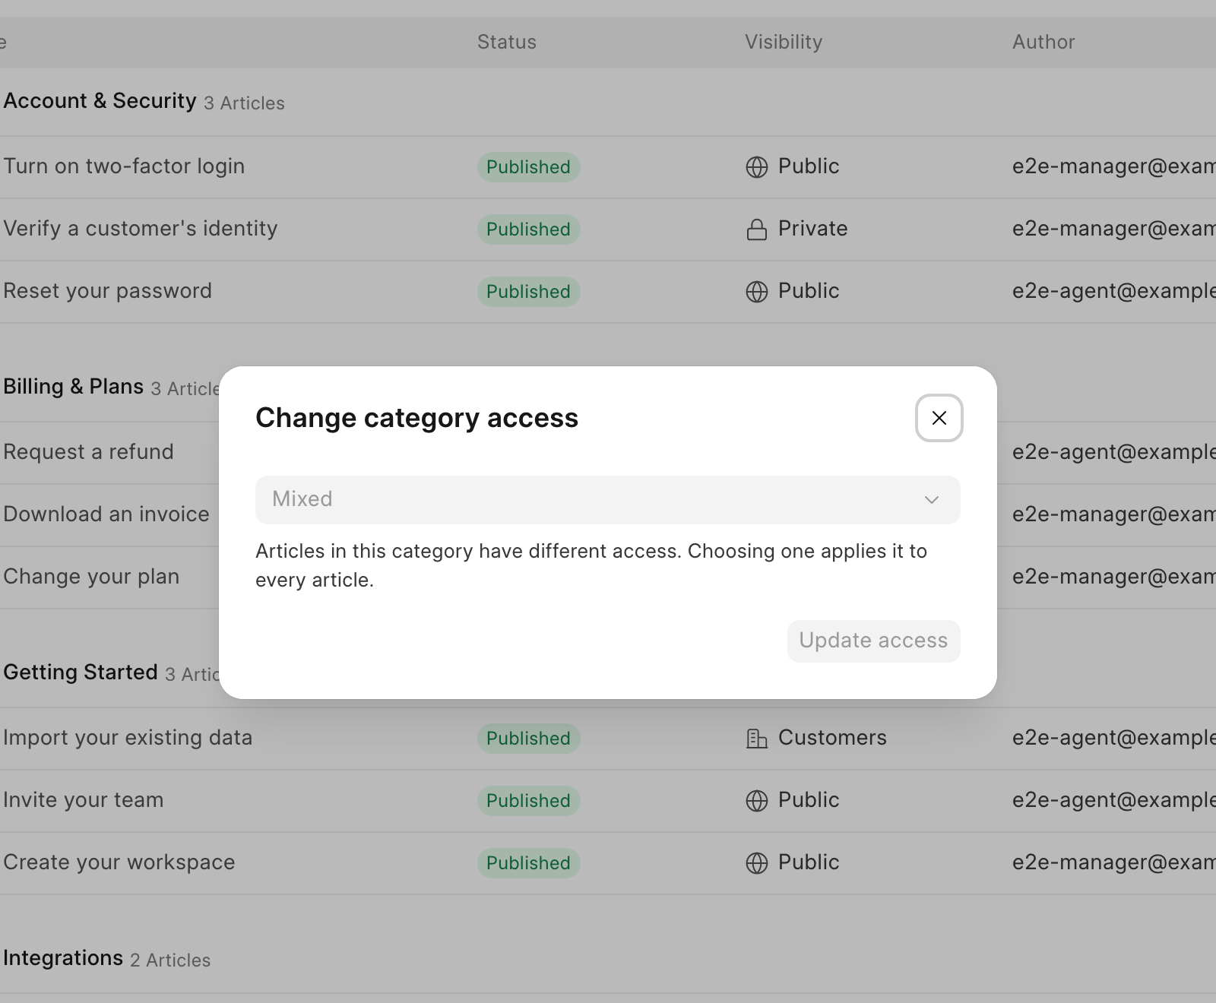Image resolution: width=1216 pixels, height=1003 pixels.
Task: Open the Mixed access dropdown
Action: pyautogui.click(x=608, y=500)
